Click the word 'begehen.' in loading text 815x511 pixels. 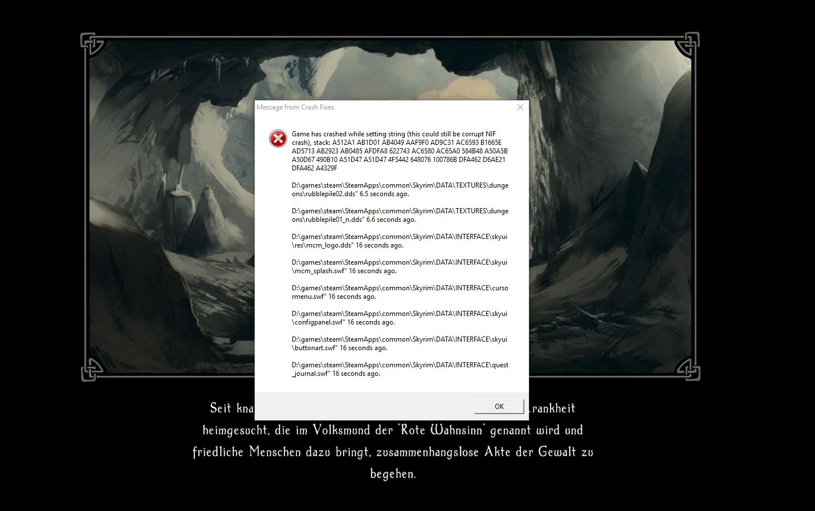393,474
